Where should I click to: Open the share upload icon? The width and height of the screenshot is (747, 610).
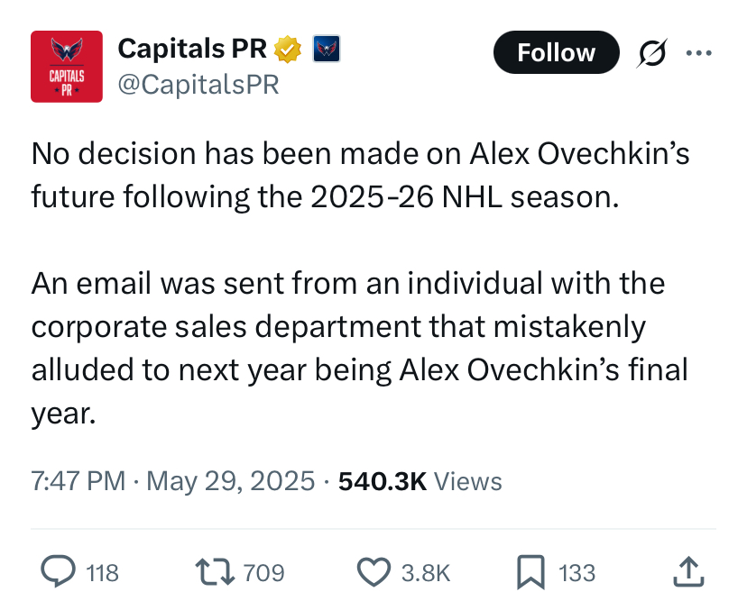click(688, 571)
